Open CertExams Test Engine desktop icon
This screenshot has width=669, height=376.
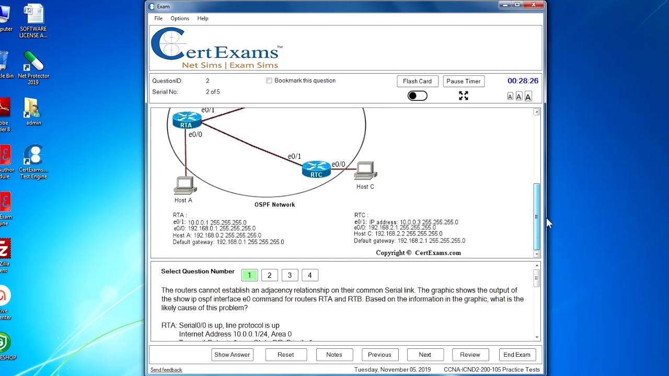[x=33, y=162]
